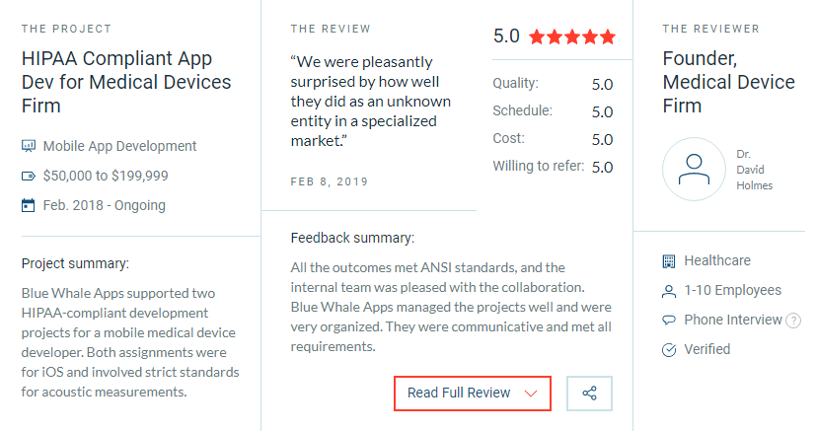Click the Mobile App Development presentation icon
816x431 pixels.
[29, 146]
